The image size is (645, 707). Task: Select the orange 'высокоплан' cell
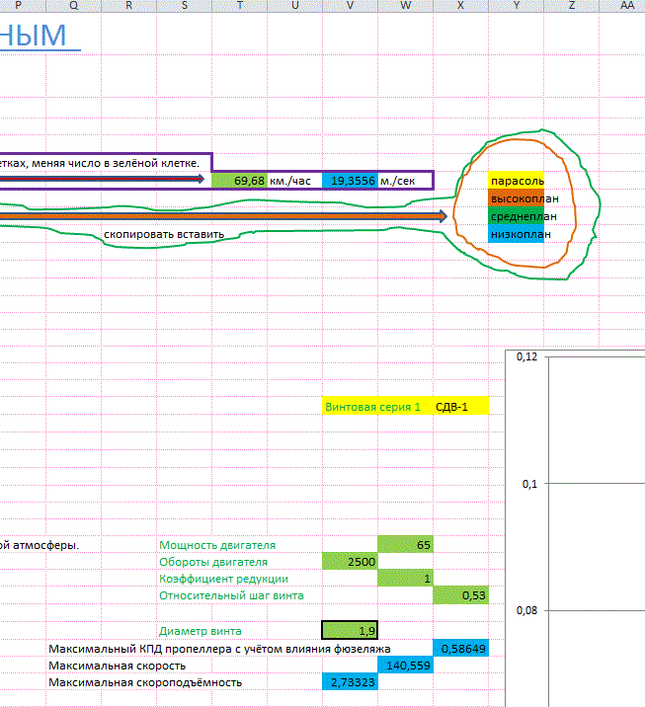[x=516, y=198]
